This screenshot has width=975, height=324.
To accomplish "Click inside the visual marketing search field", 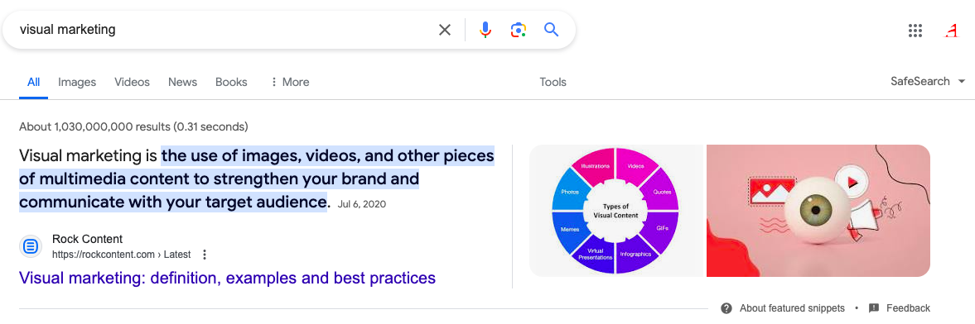I will click(224, 30).
